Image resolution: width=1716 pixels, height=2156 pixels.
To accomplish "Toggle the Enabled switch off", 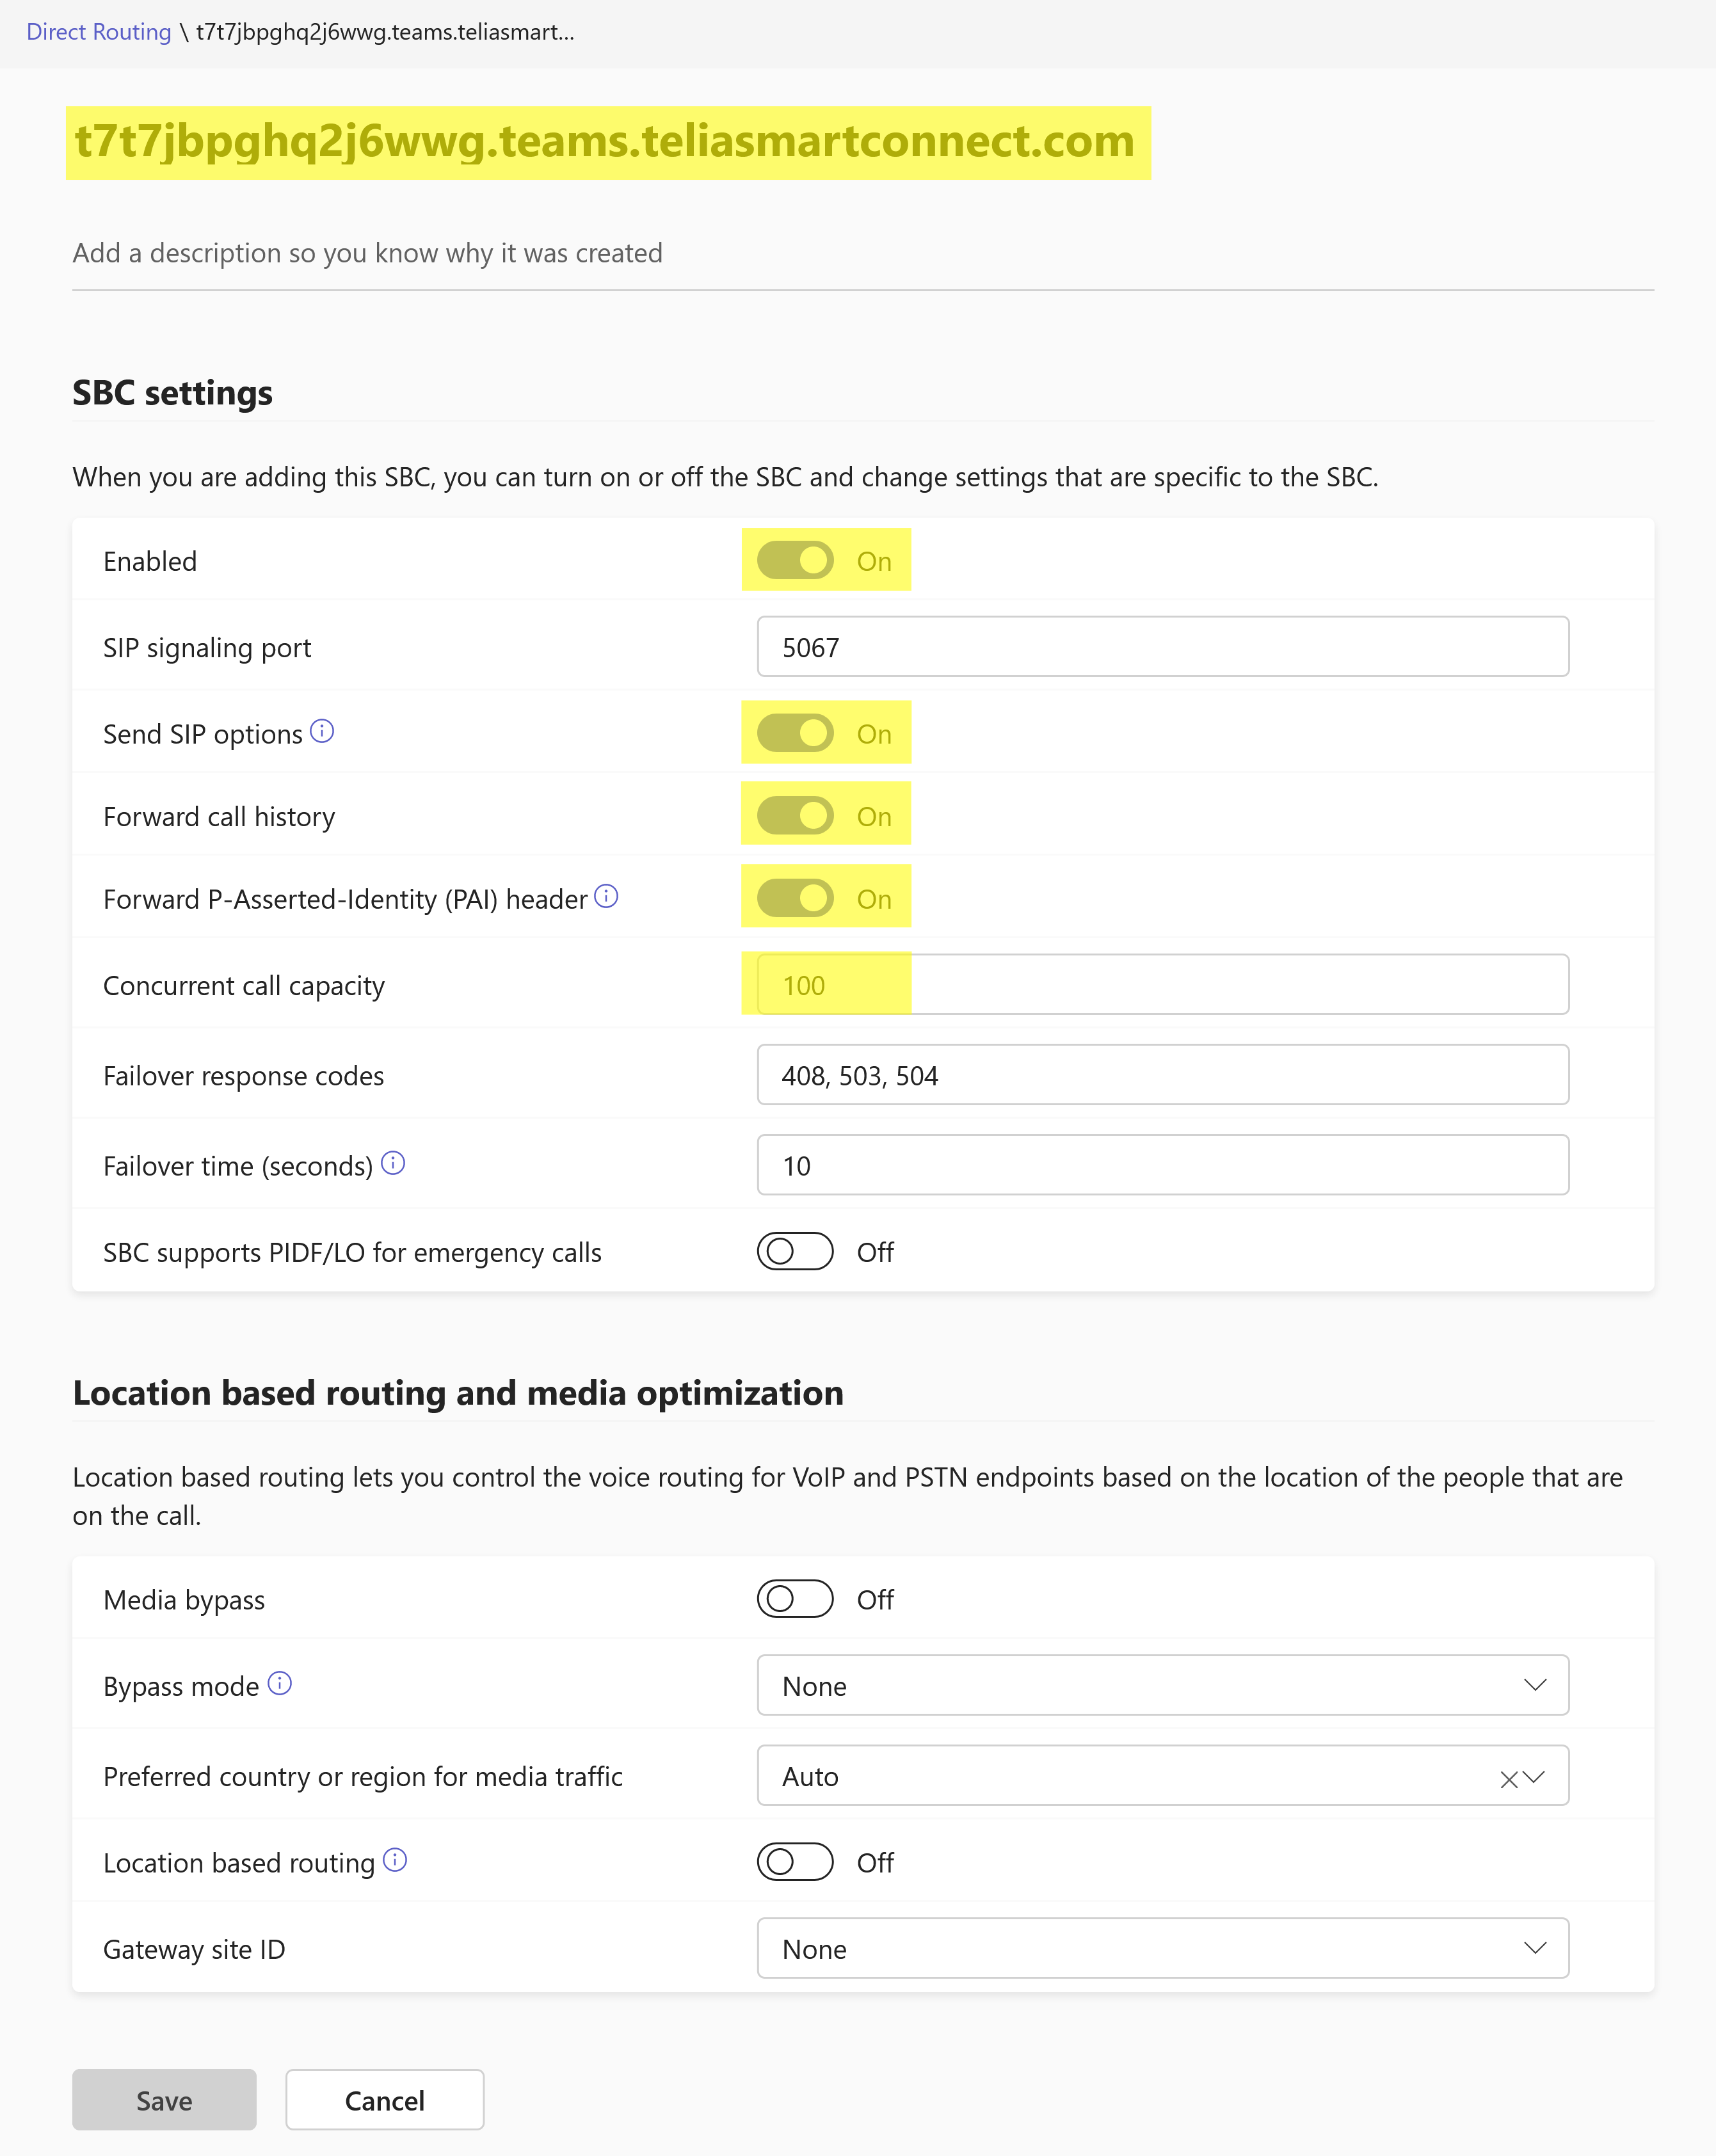I will click(x=795, y=561).
